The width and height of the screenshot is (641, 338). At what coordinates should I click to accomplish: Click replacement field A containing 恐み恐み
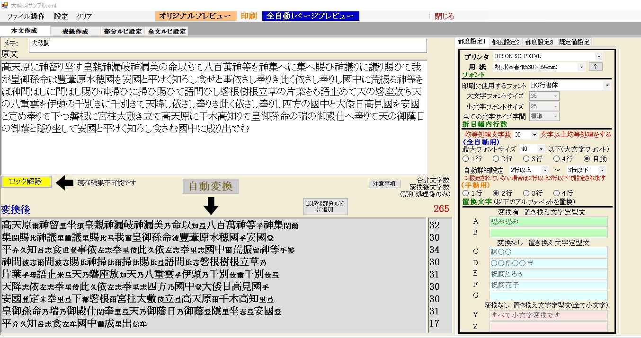point(548,221)
